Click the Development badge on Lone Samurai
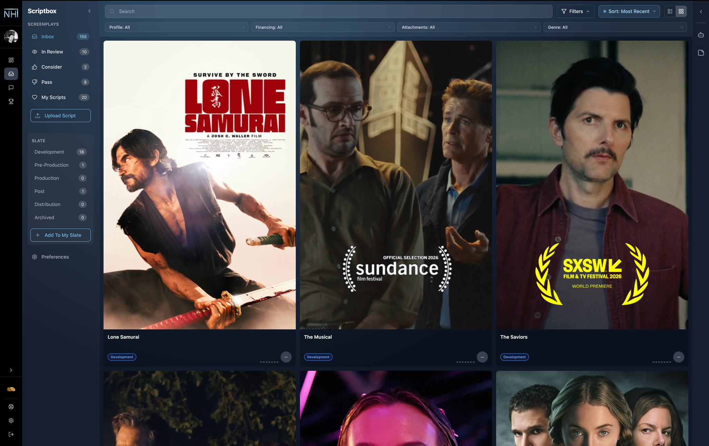709x446 pixels. point(122,357)
